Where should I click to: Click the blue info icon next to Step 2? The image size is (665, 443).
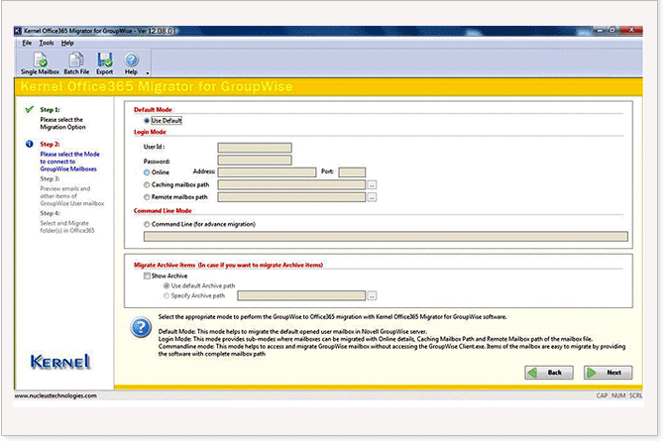30,144
